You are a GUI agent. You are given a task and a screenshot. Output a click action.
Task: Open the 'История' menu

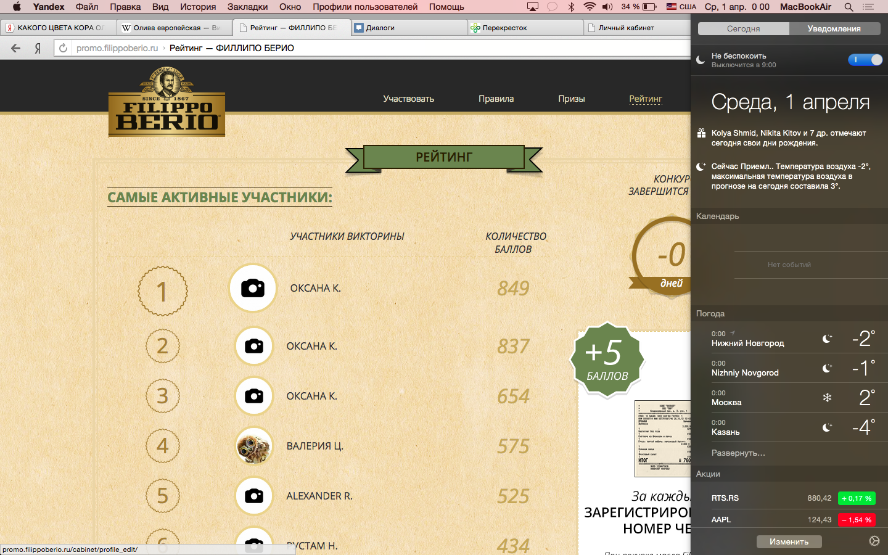(x=198, y=7)
